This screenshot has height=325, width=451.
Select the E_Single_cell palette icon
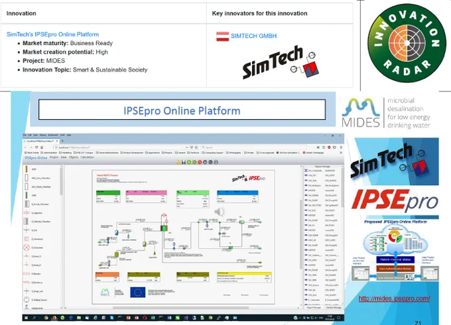tap(27, 291)
